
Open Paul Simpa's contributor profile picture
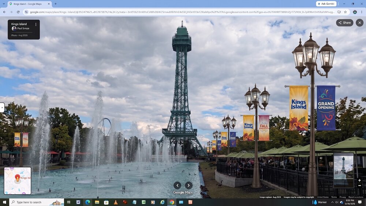14,29
